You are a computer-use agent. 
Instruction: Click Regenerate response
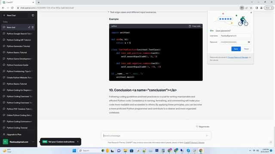tap(202, 127)
